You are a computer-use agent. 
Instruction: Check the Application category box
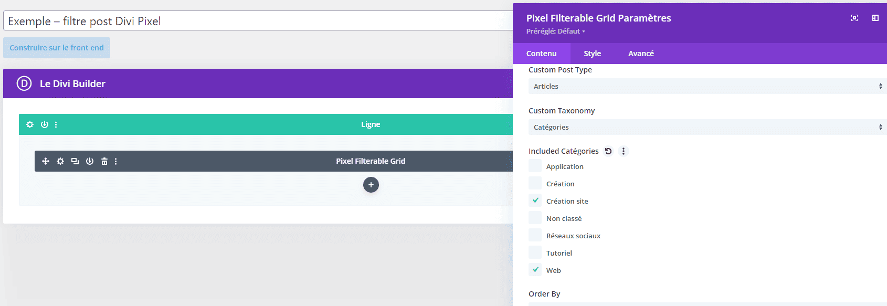click(x=535, y=166)
